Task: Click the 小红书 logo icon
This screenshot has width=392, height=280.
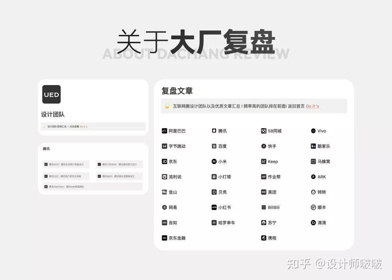Action: click(214, 207)
